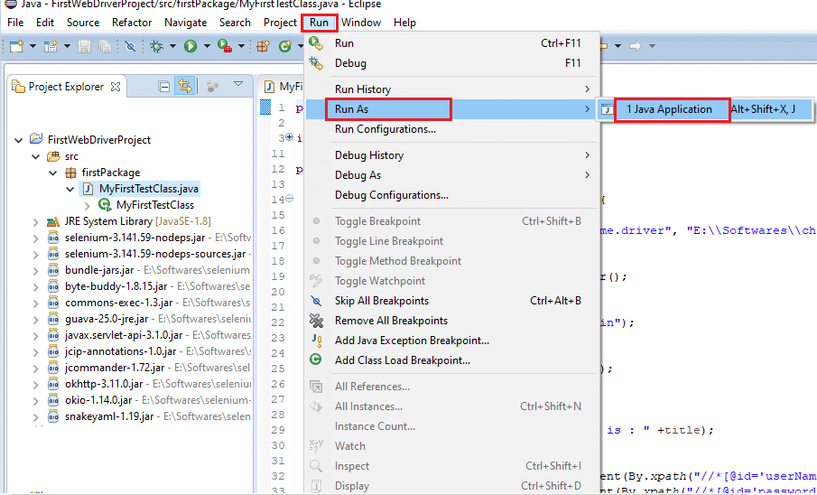Click the New Java Class toolbar icon
Viewport: 817px width, 495px height.
point(284,46)
